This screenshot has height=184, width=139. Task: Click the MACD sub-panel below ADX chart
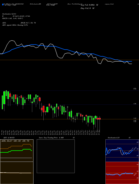point(17,173)
